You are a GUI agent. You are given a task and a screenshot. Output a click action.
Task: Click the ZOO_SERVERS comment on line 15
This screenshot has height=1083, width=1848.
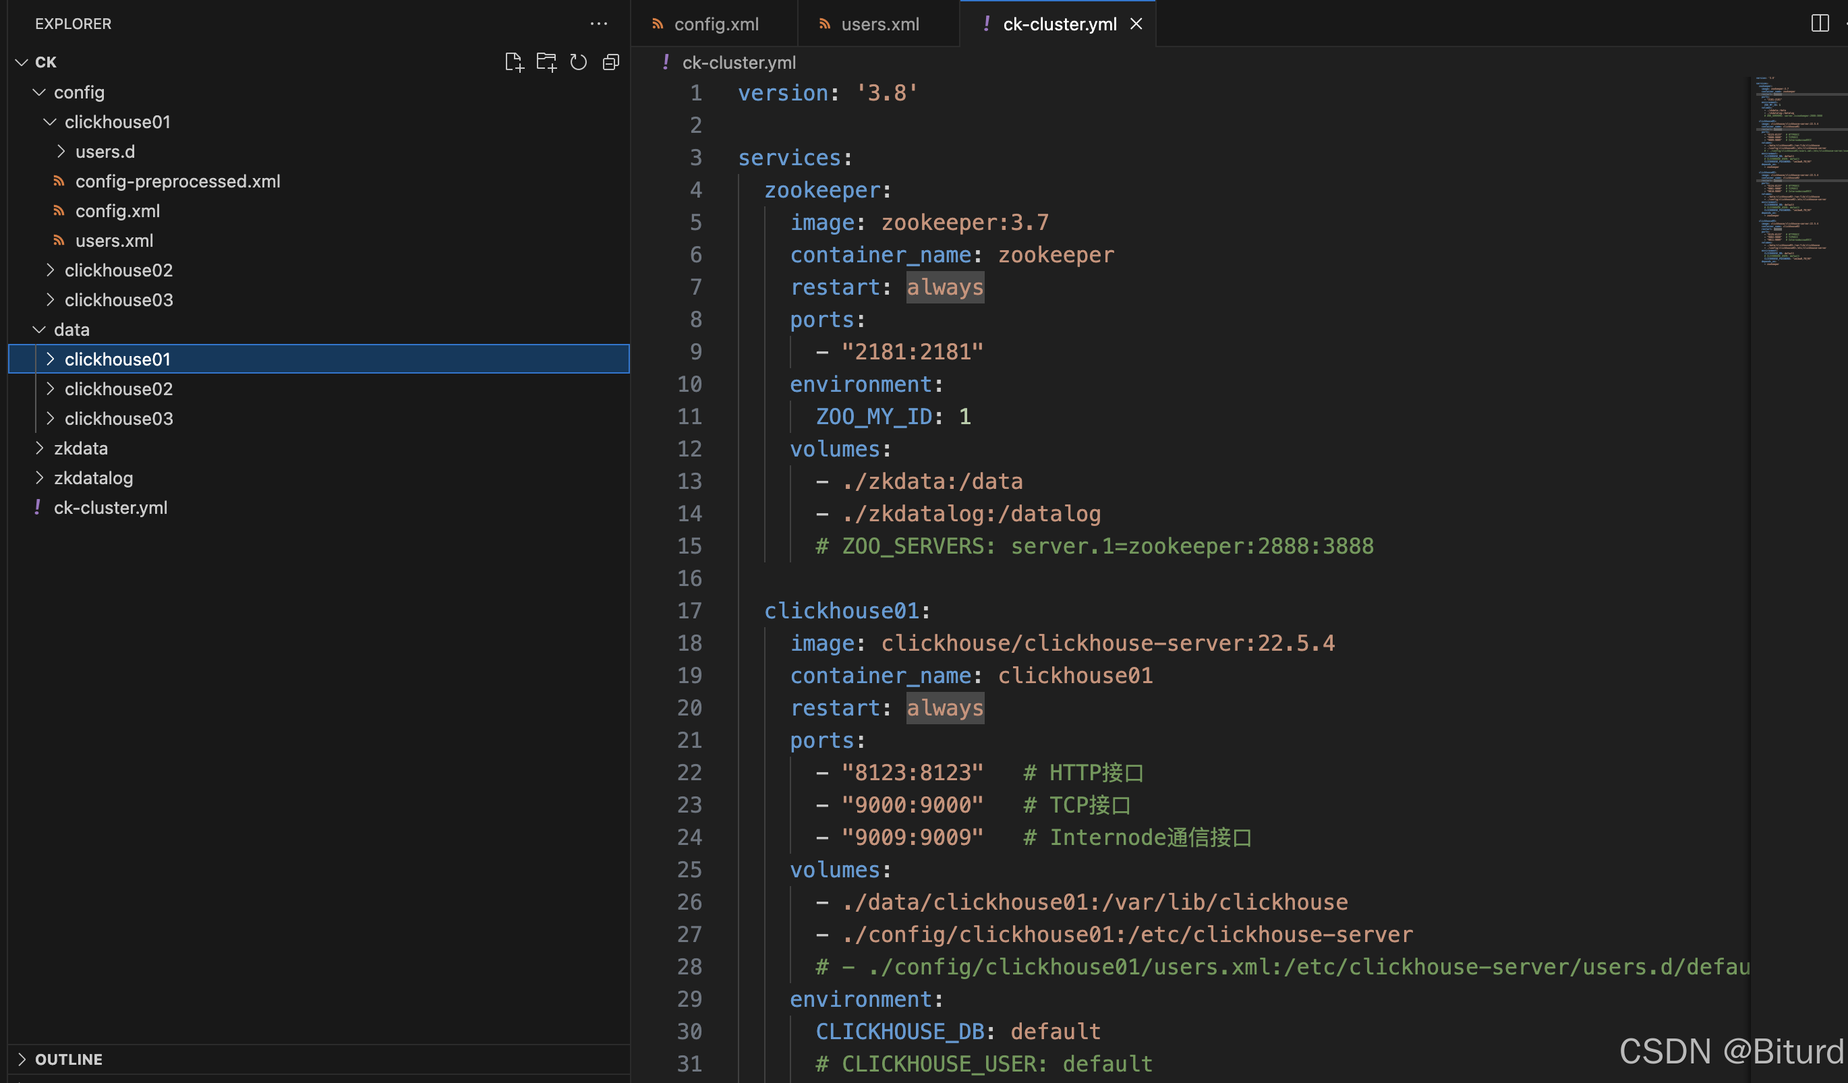[x=1094, y=546]
